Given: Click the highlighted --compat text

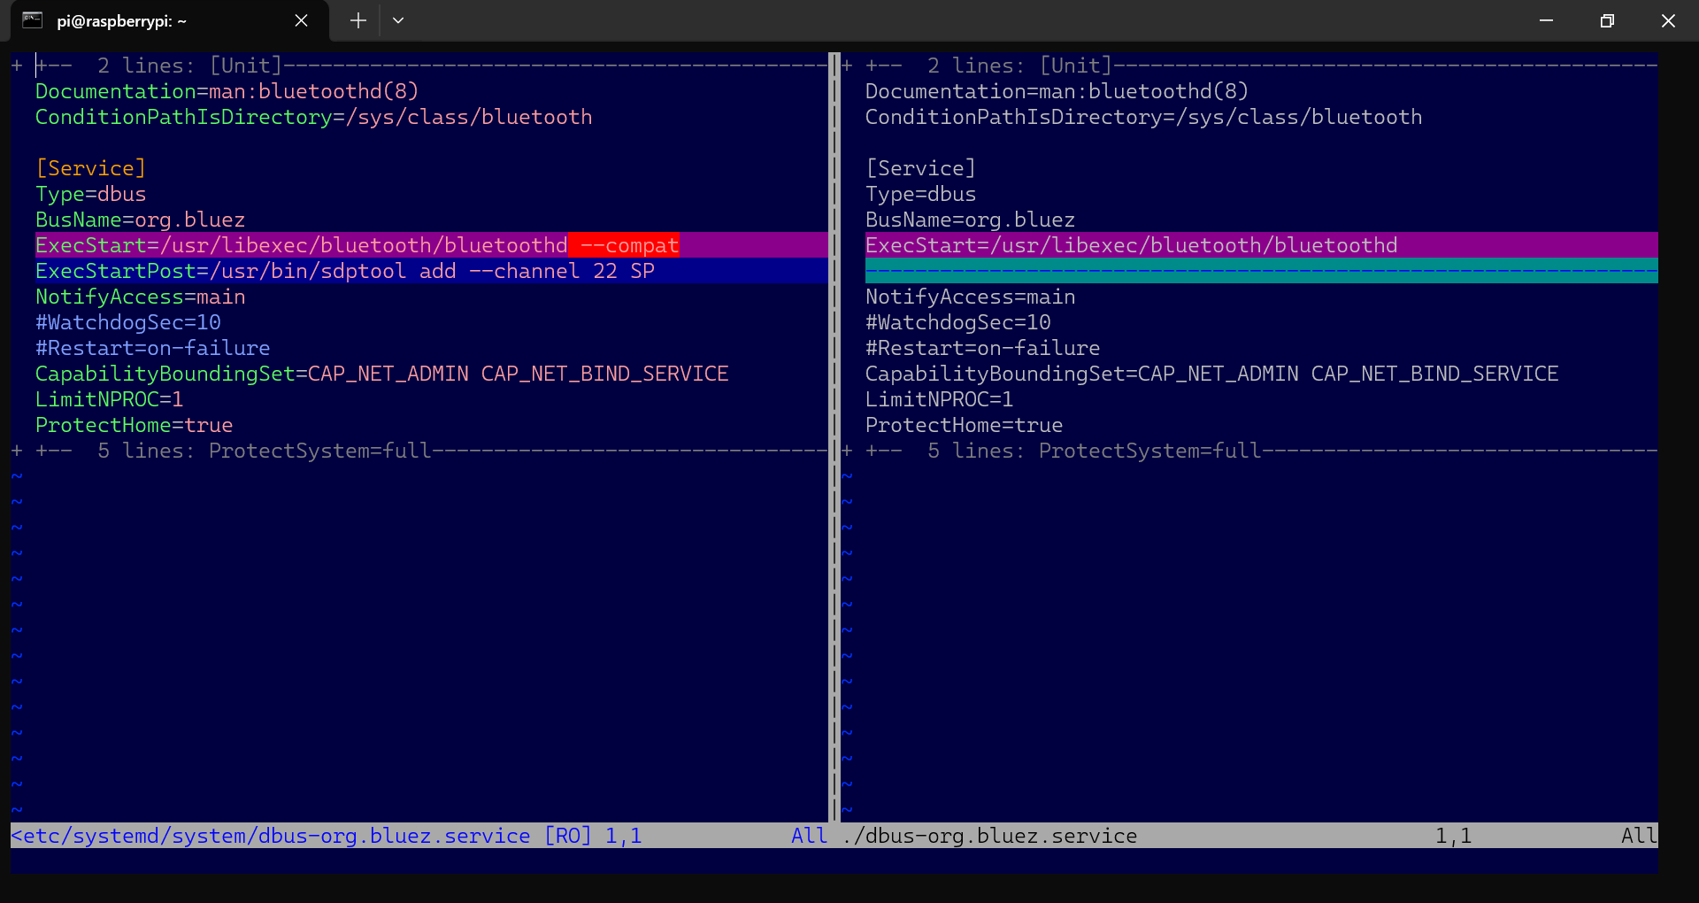Looking at the screenshot, I should tap(629, 245).
